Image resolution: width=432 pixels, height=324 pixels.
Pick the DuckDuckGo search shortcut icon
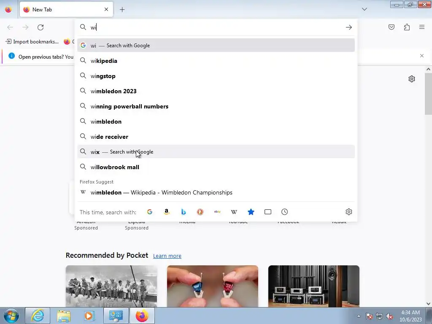(200, 212)
